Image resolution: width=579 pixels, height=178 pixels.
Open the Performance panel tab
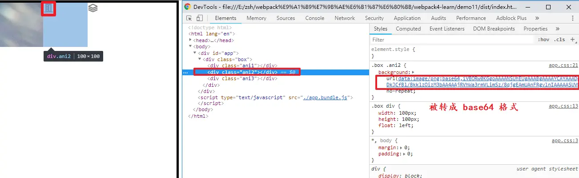tap(471, 18)
